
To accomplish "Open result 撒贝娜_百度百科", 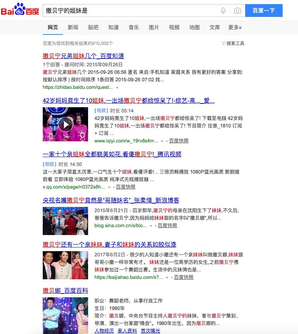I will 65,291.
